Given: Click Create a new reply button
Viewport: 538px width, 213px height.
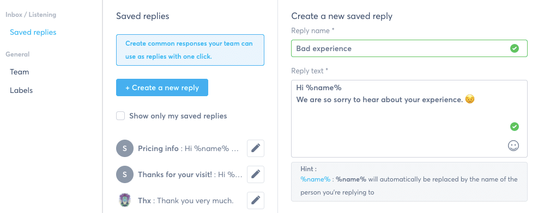Looking at the screenshot, I should click(162, 87).
